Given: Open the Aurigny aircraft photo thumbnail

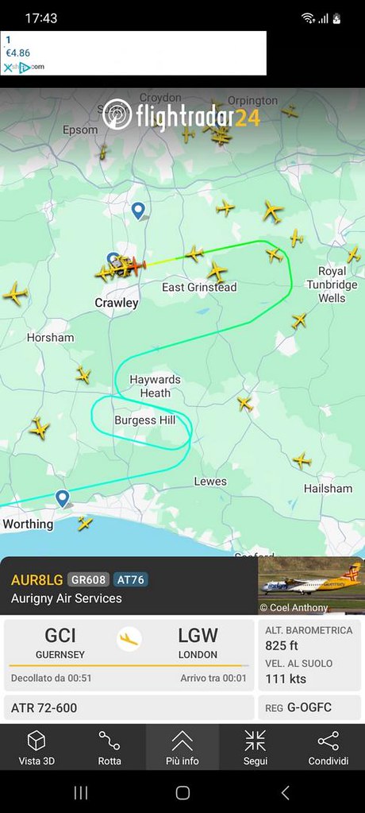Looking at the screenshot, I should (311, 586).
